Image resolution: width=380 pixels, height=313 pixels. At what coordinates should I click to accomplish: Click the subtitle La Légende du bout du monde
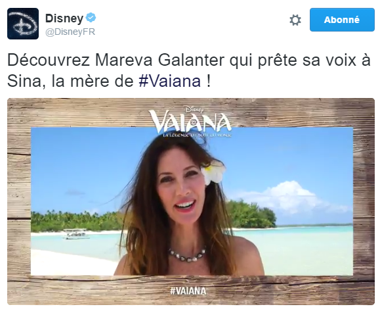(x=197, y=135)
